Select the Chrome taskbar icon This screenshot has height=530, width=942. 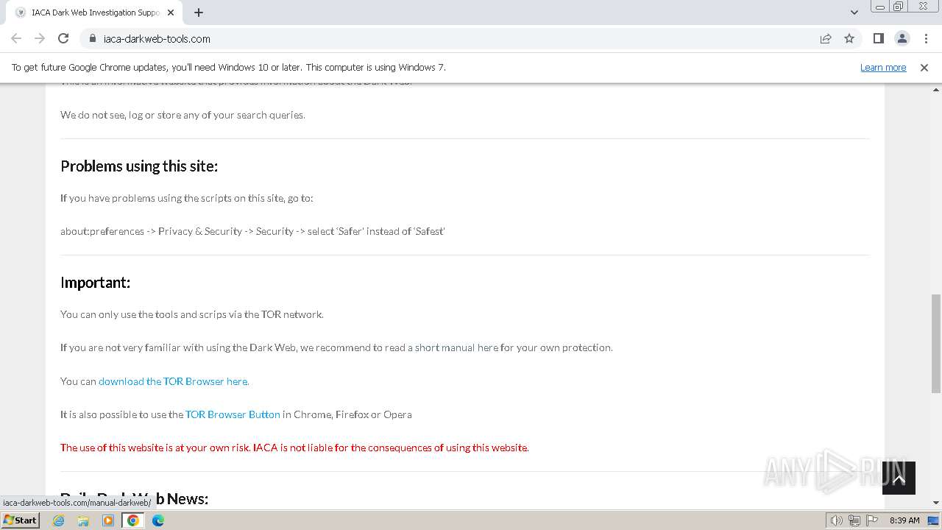(133, 520)
